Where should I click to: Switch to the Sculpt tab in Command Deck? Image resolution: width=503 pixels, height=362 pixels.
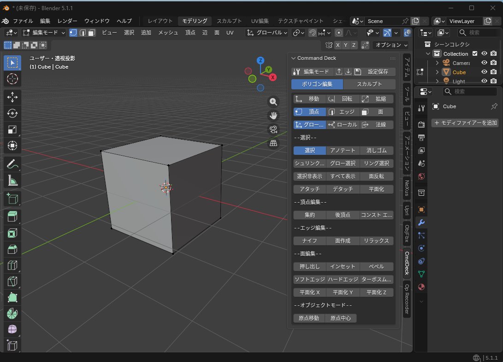click(369, 84)
